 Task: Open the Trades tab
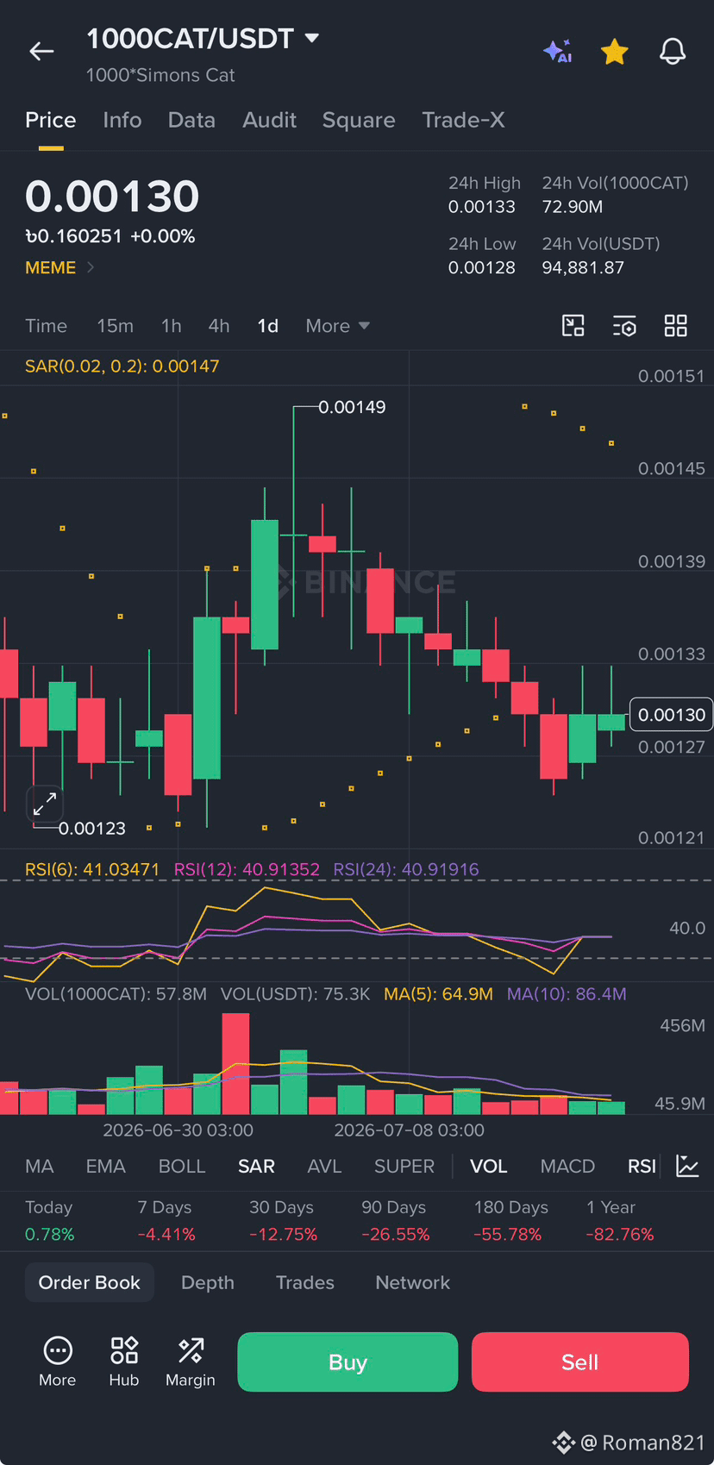(305, 1282)
